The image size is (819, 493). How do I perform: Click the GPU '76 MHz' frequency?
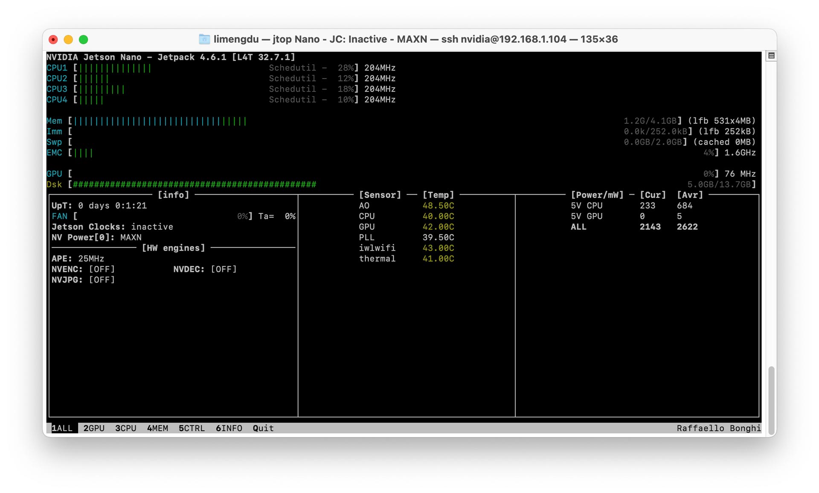click(740, 174)
